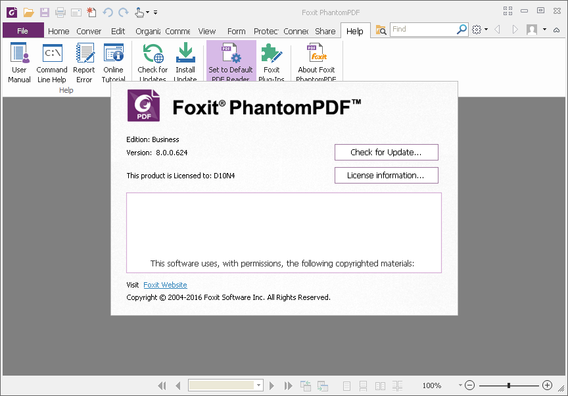This screenshot has width=568, height=396.
Task: Click the zoom out minus button
Action: pos(469,385)
